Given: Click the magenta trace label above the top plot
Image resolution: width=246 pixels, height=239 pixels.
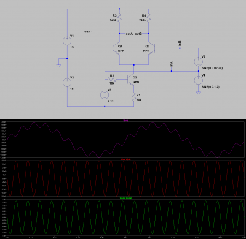Looking at the screenshot, I should [125, 121].
